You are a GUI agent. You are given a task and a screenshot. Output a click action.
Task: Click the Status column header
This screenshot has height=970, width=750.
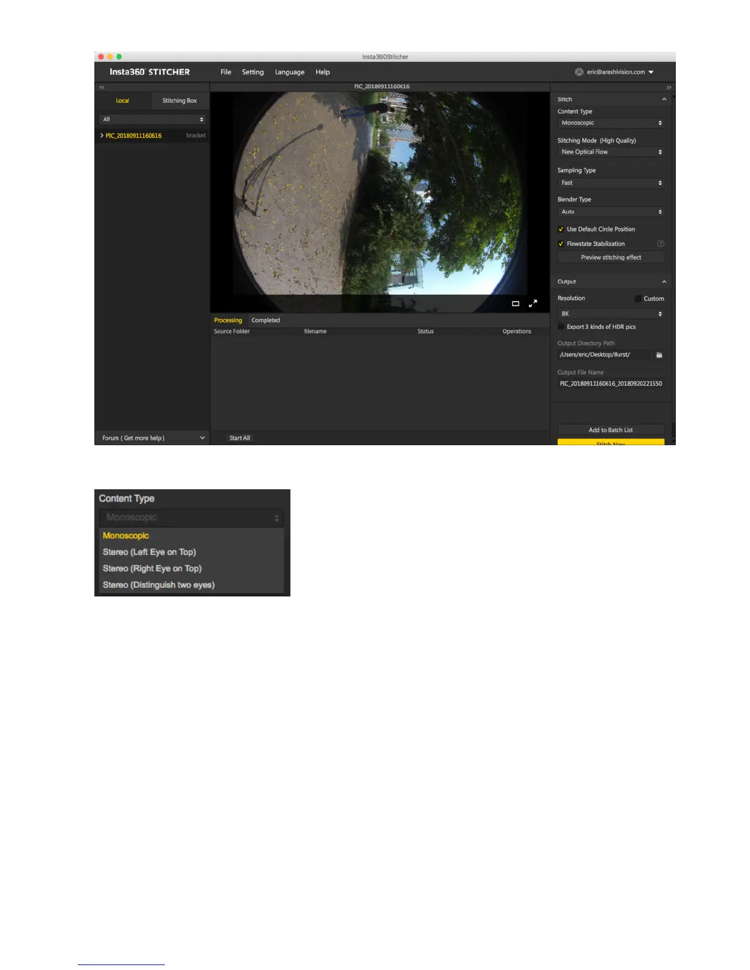426,331
